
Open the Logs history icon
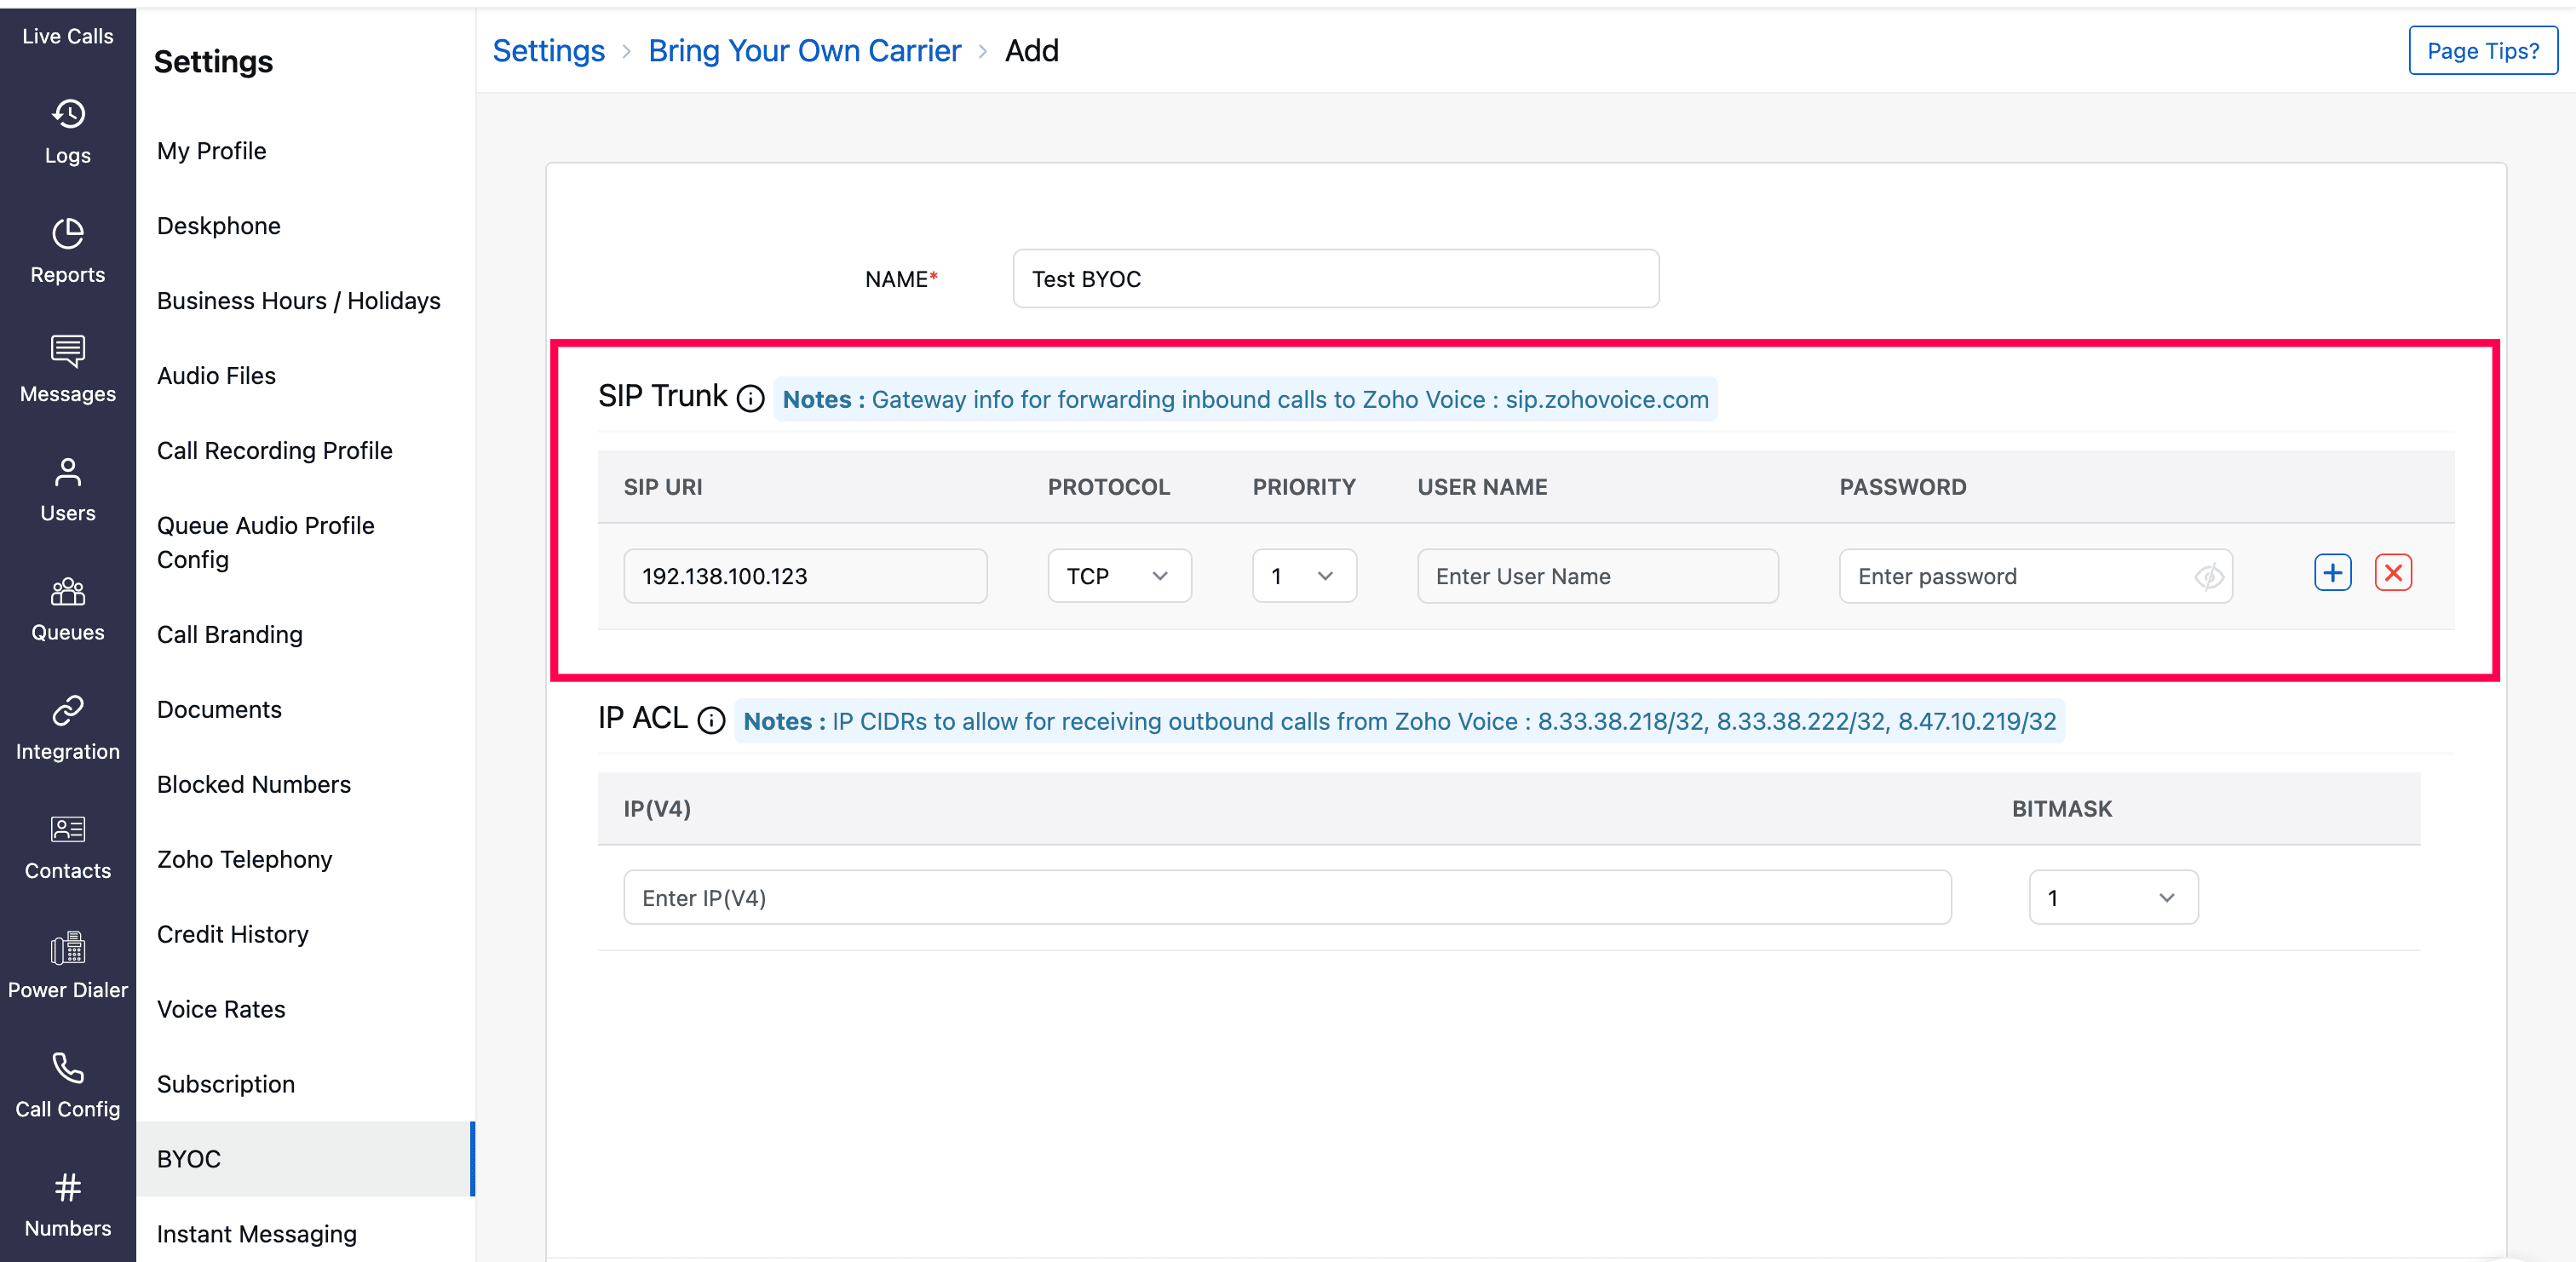click(67, 114)
